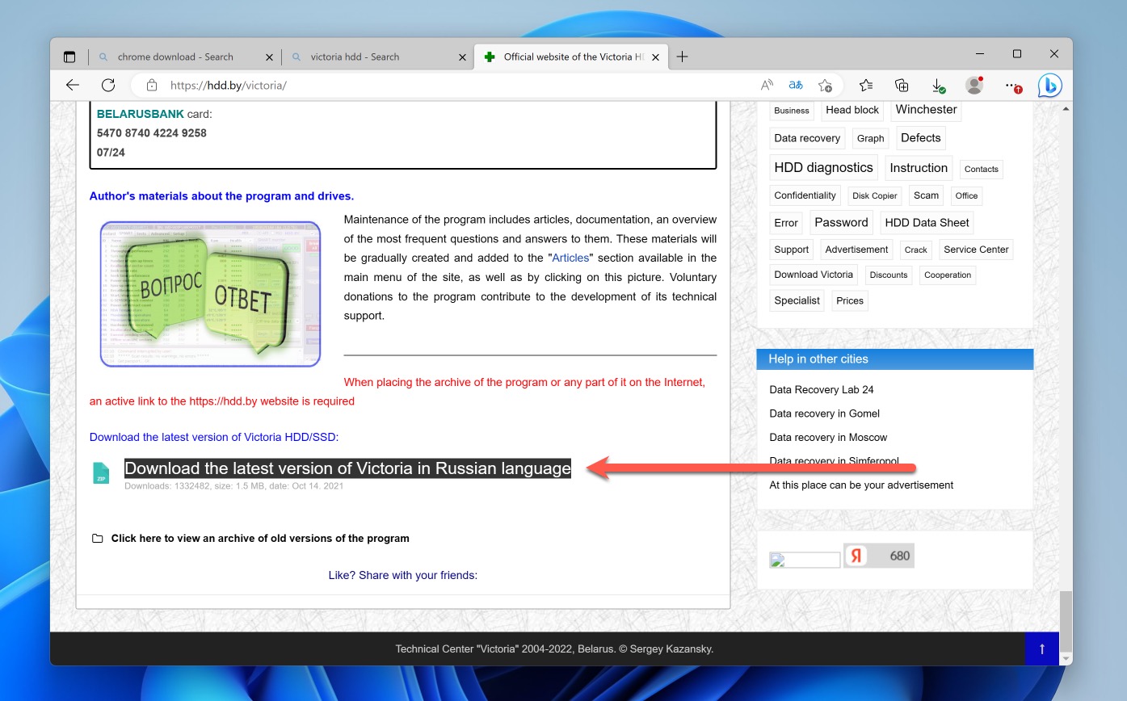Open the Specialist tag

[x=797, y=300]
